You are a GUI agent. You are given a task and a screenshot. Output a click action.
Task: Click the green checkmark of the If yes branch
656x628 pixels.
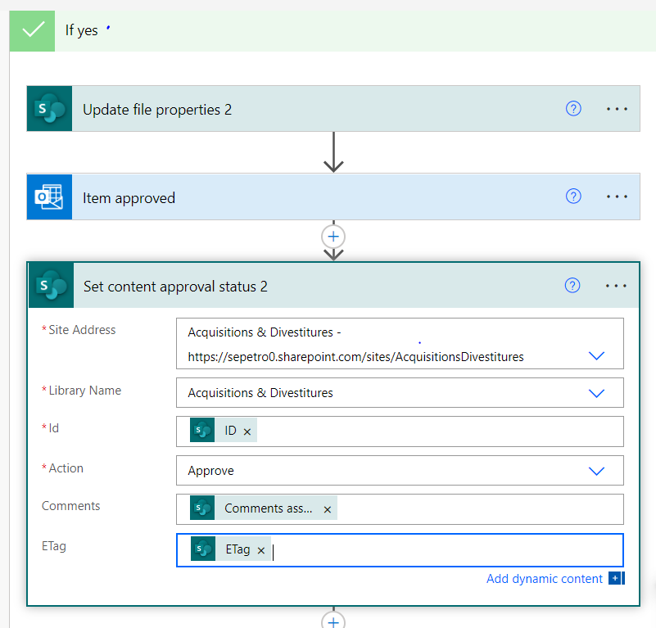[32, 31]
